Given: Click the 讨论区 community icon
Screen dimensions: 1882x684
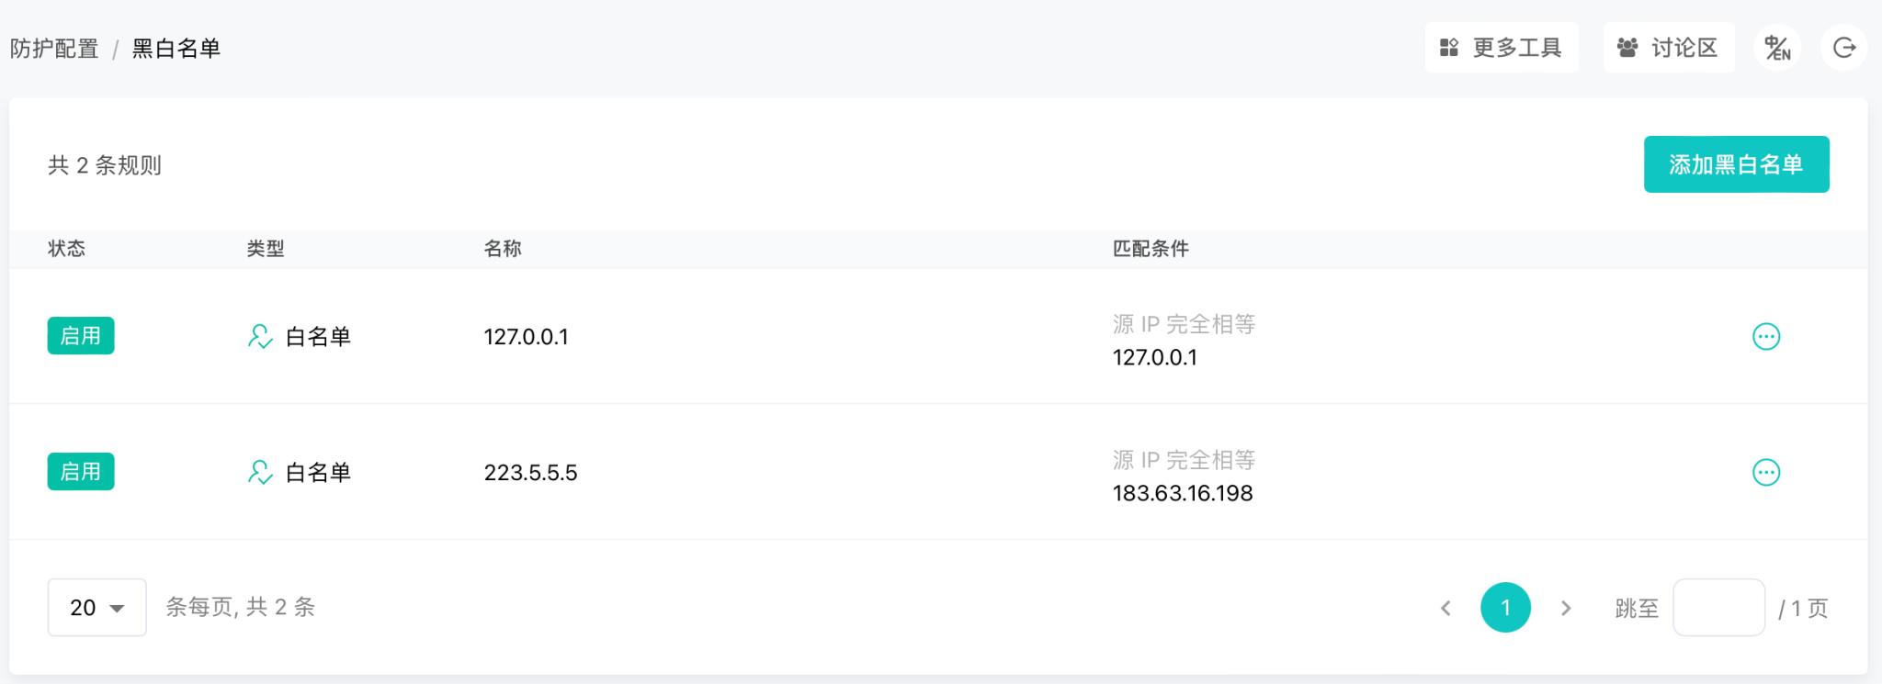Looking at the screenshot, I should tap(1627, 48).
